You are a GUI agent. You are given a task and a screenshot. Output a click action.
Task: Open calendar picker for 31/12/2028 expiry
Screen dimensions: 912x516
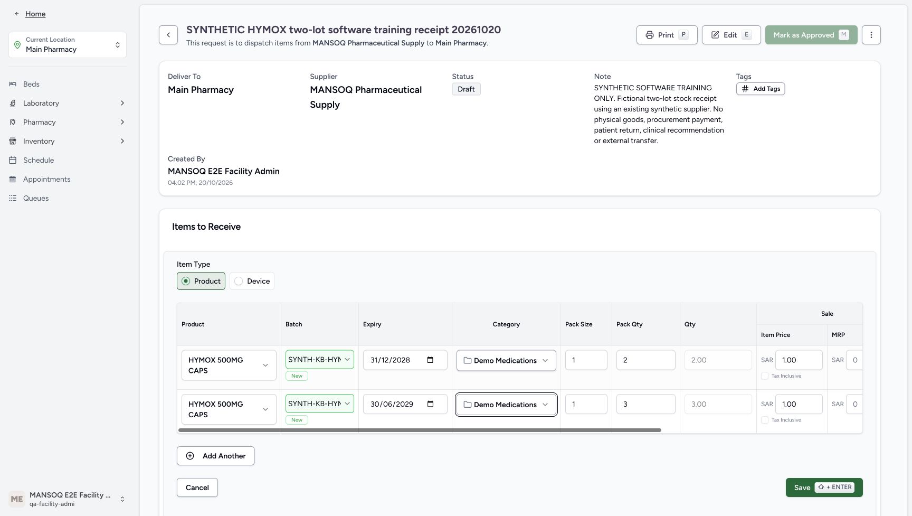[x=430, y=360]
